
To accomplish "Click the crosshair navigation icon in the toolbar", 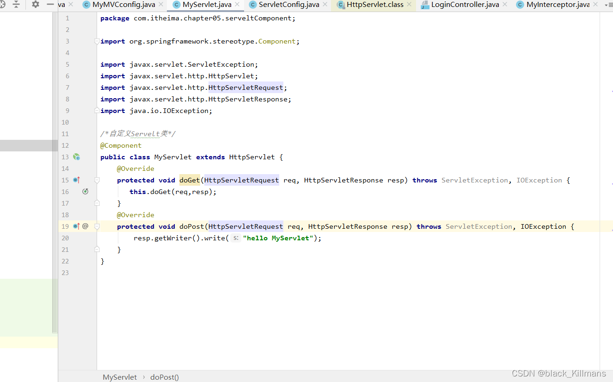I will point(3,4).
